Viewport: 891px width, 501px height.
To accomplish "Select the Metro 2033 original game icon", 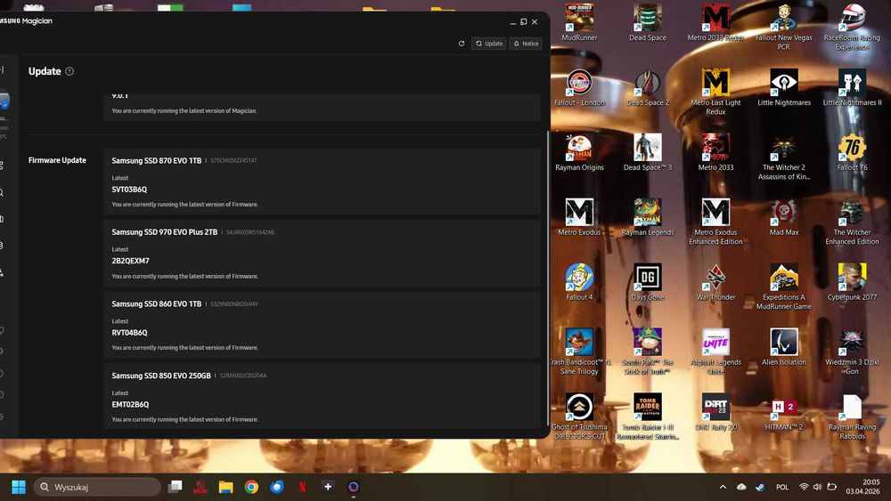I will pos(715,153).
